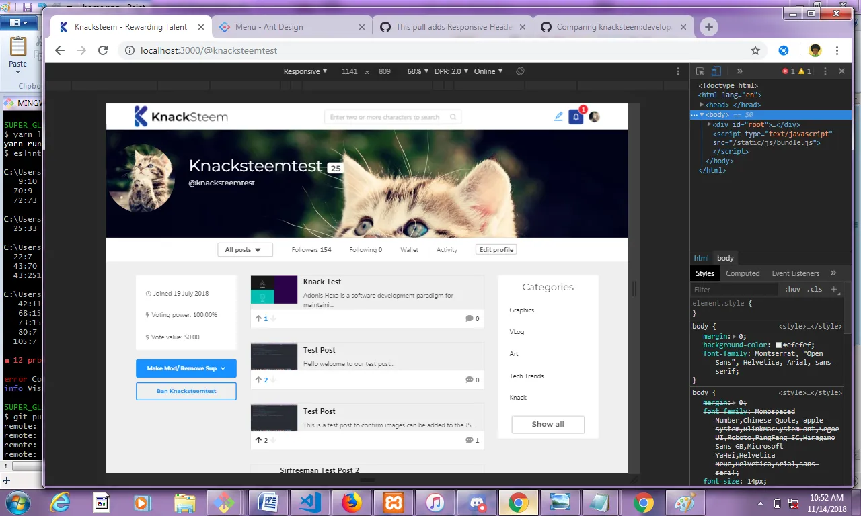Open the Computed tab in DevTools

[743, 273]
